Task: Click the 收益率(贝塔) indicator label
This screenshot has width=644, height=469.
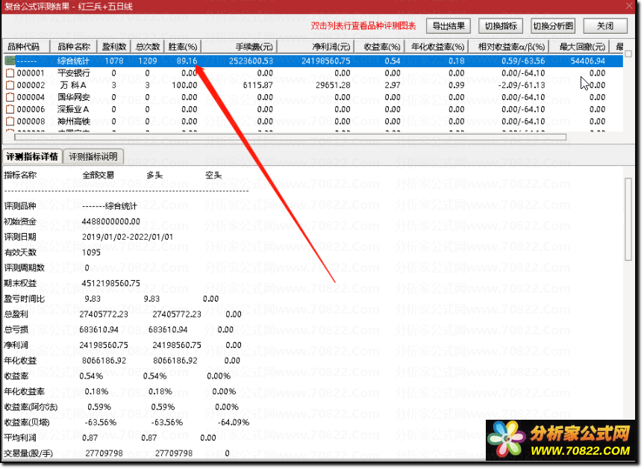Action: [x=26, y=422]
